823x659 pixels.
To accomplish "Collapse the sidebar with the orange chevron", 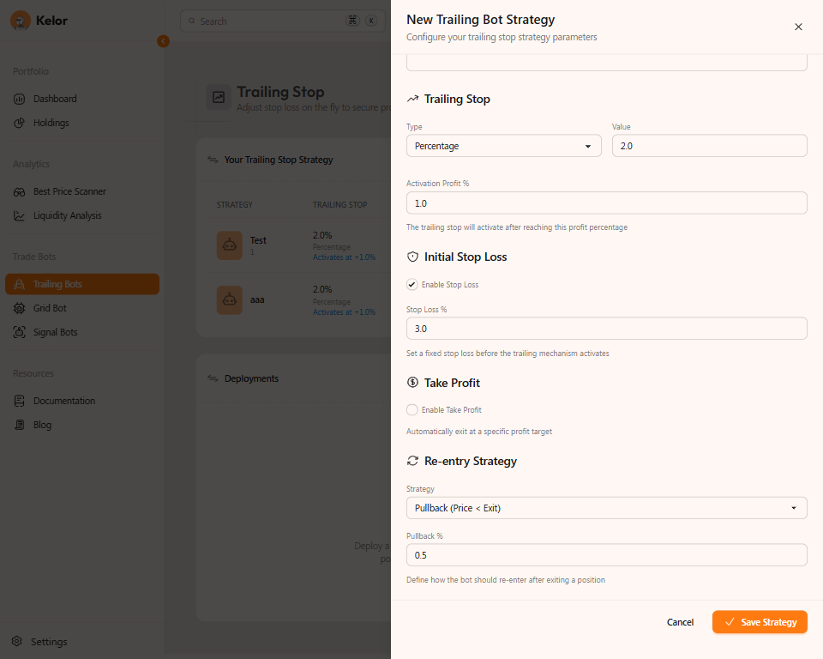I will click(x=163, y=41).
